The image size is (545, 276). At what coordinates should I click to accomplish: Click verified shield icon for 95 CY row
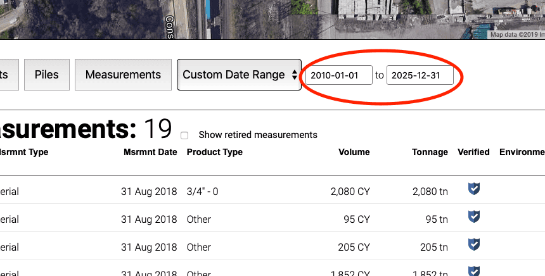point(473,216)
